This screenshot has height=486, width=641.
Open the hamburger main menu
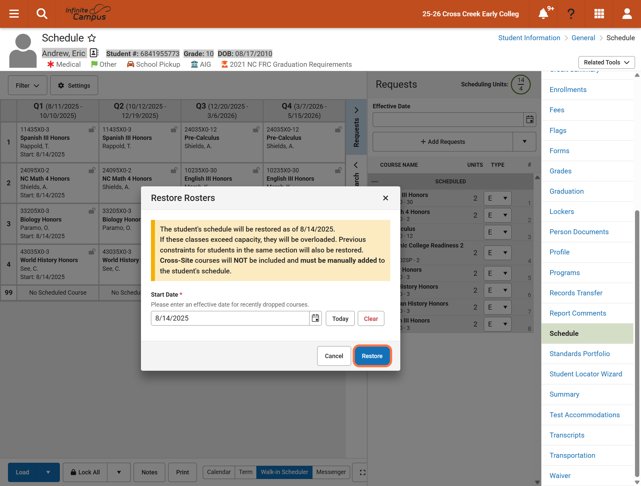(x=14, y=14)
